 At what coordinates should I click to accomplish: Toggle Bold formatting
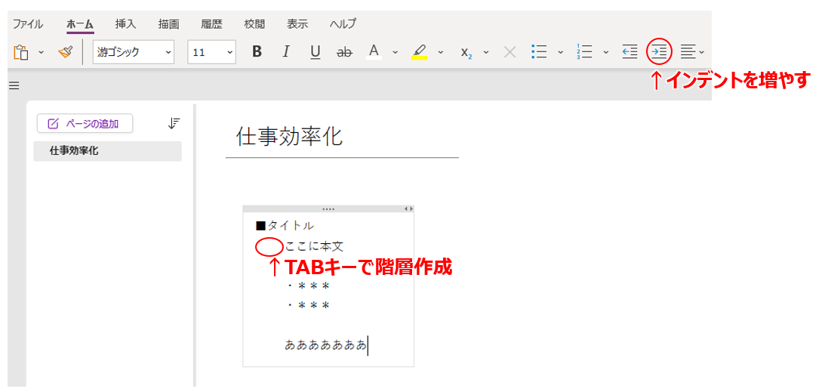pos(257,51)
